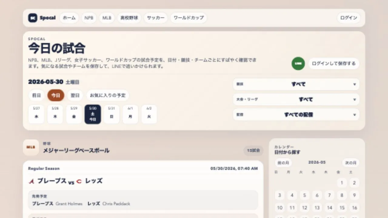The width and height of the screenshot is (388, 218).
Task: Click the Spocal SC logo icon
Action: tap(33, 18)
